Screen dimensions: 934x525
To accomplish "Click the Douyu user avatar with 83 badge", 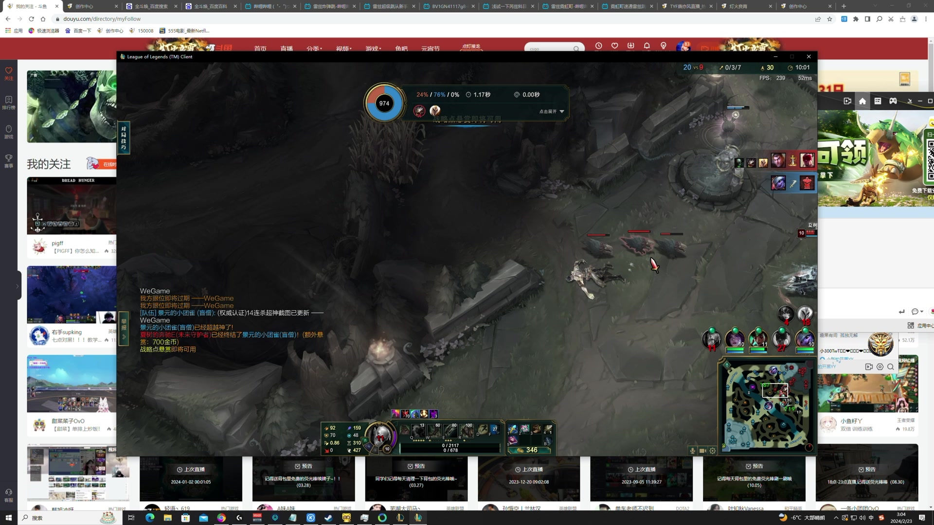I will tap(683, 47).
